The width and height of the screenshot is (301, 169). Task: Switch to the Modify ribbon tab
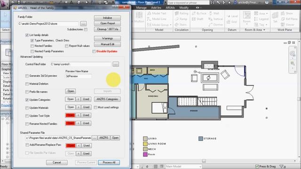(184, 8)
